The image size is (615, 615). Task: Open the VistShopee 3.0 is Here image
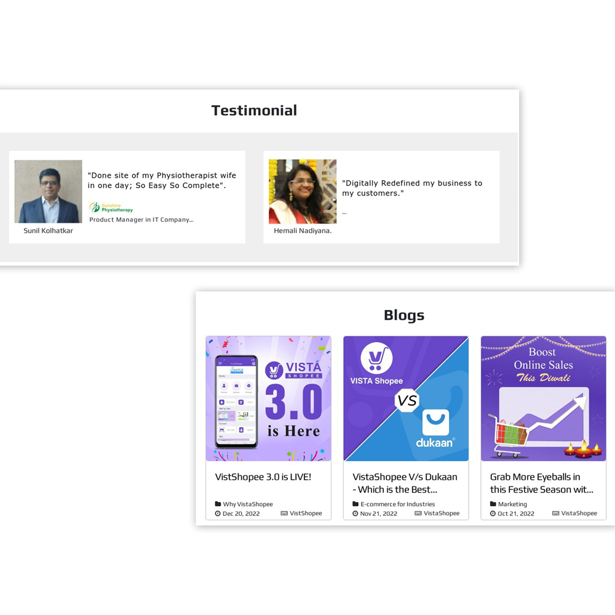(x=268, y=398)
